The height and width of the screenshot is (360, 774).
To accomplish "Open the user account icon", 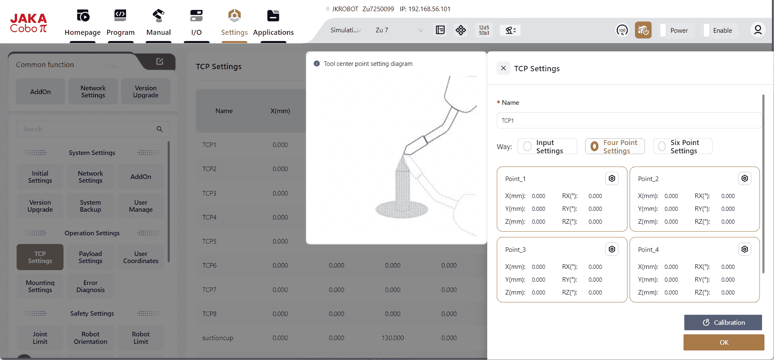I will [757, 30].
